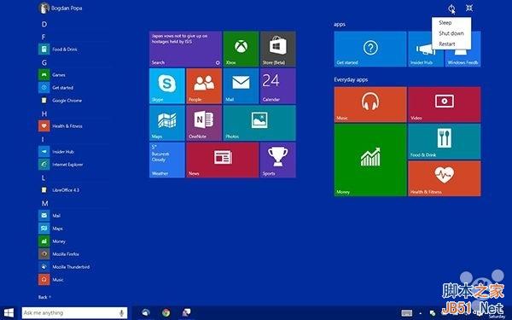Open the Health & Fitness heart tile
This screenshot has width=512, height=320.
tap(444, 178)
